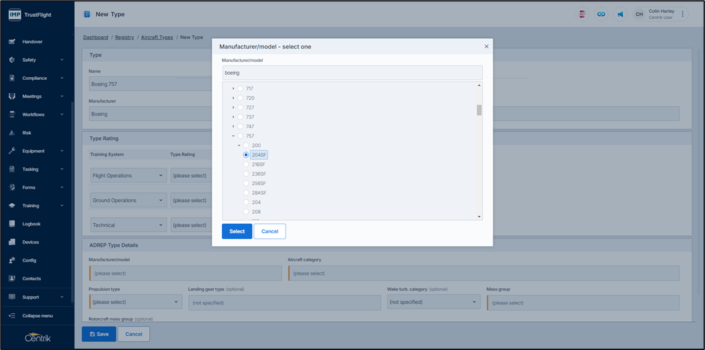
Task: Expand the 737 tree node arrow
Action: [233, 117]
